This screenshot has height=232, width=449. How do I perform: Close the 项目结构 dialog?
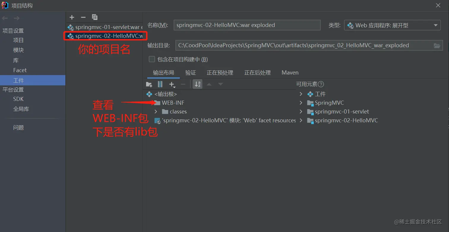(x=438, y=5)
